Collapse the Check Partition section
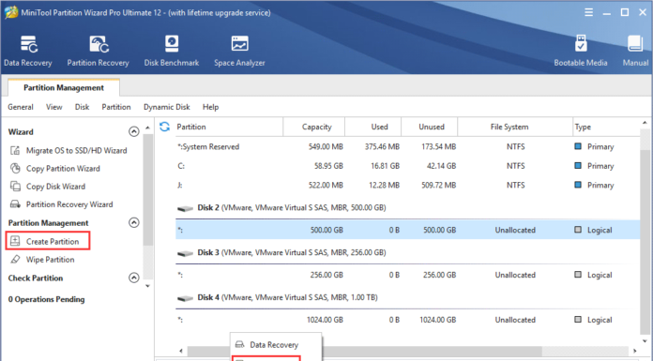This screenshot has width=653, height=361. pyautogui.click(x=133, y=278)
